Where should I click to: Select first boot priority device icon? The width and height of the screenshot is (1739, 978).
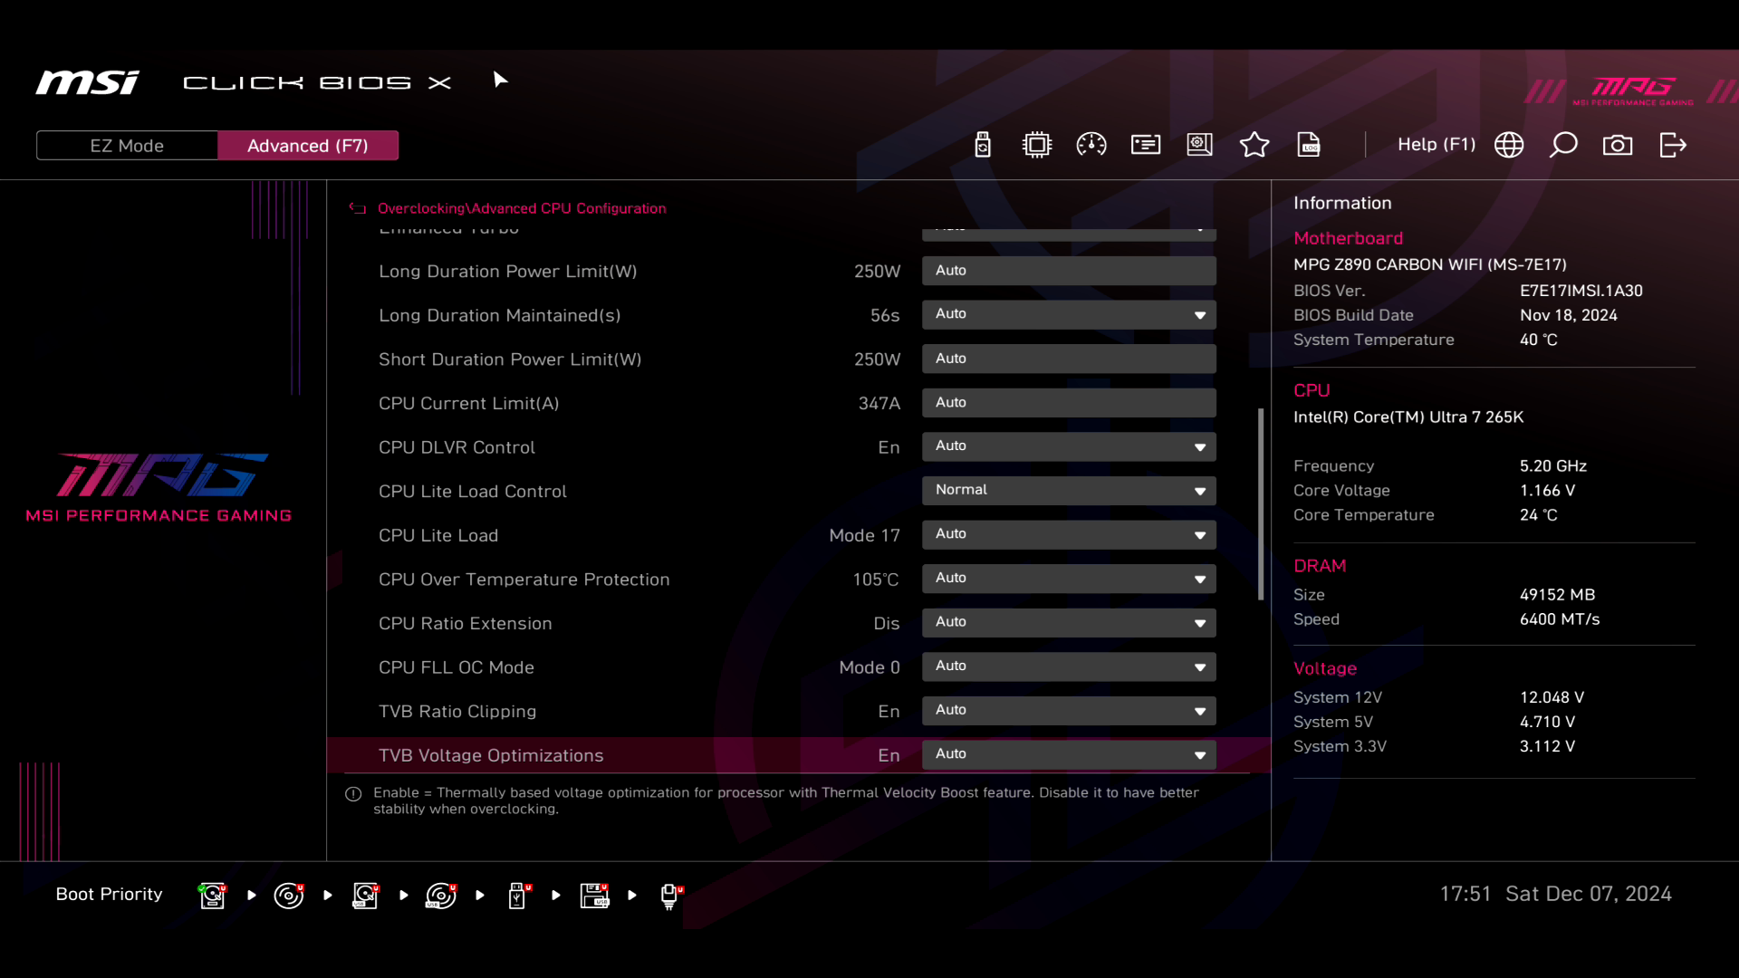tap(212, 895)
